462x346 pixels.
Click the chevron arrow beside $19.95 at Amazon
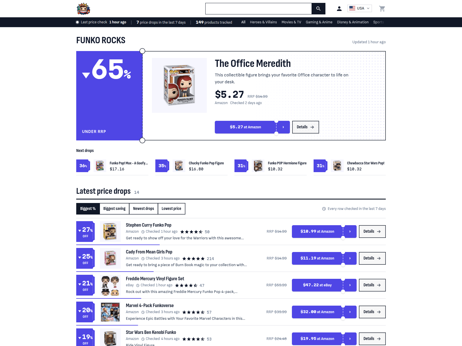coord(350,339)
